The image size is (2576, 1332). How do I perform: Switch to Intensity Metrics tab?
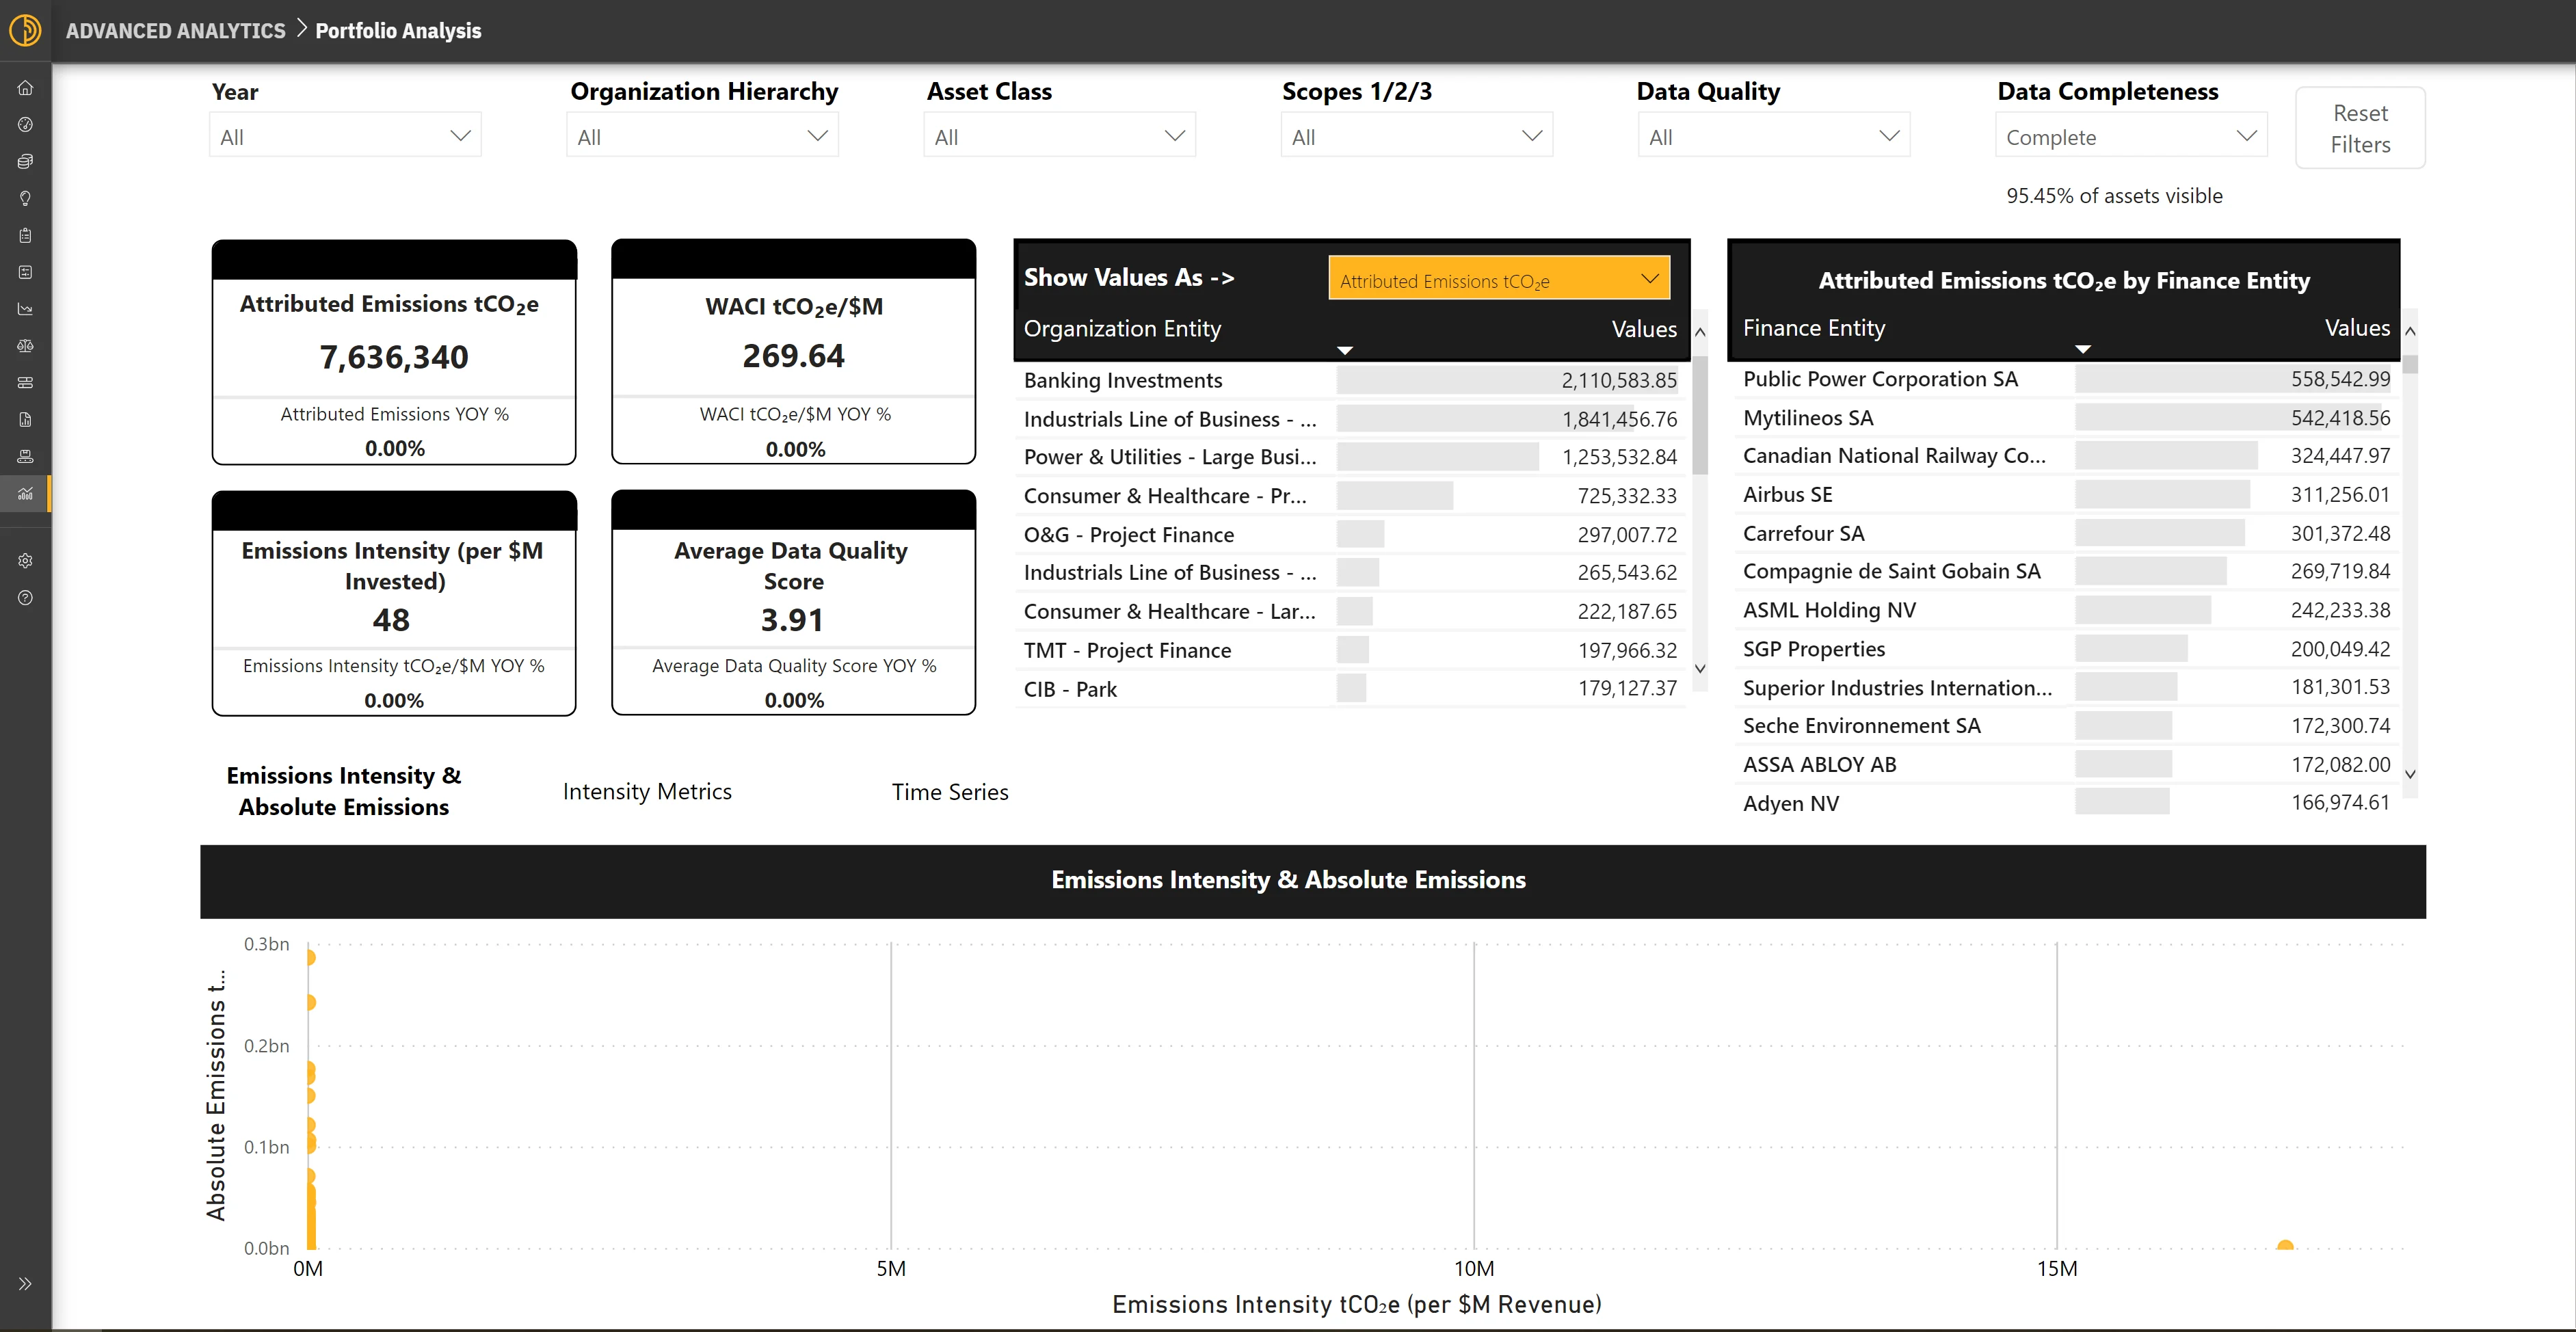(647, 792)
